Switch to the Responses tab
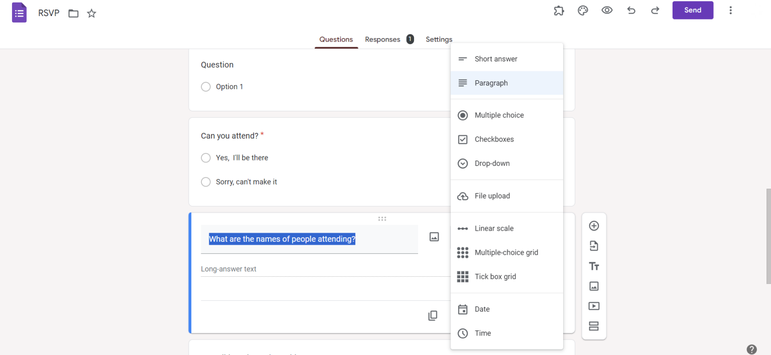The width and height of the screenshot is (771, 355). (x=382, y=40)
